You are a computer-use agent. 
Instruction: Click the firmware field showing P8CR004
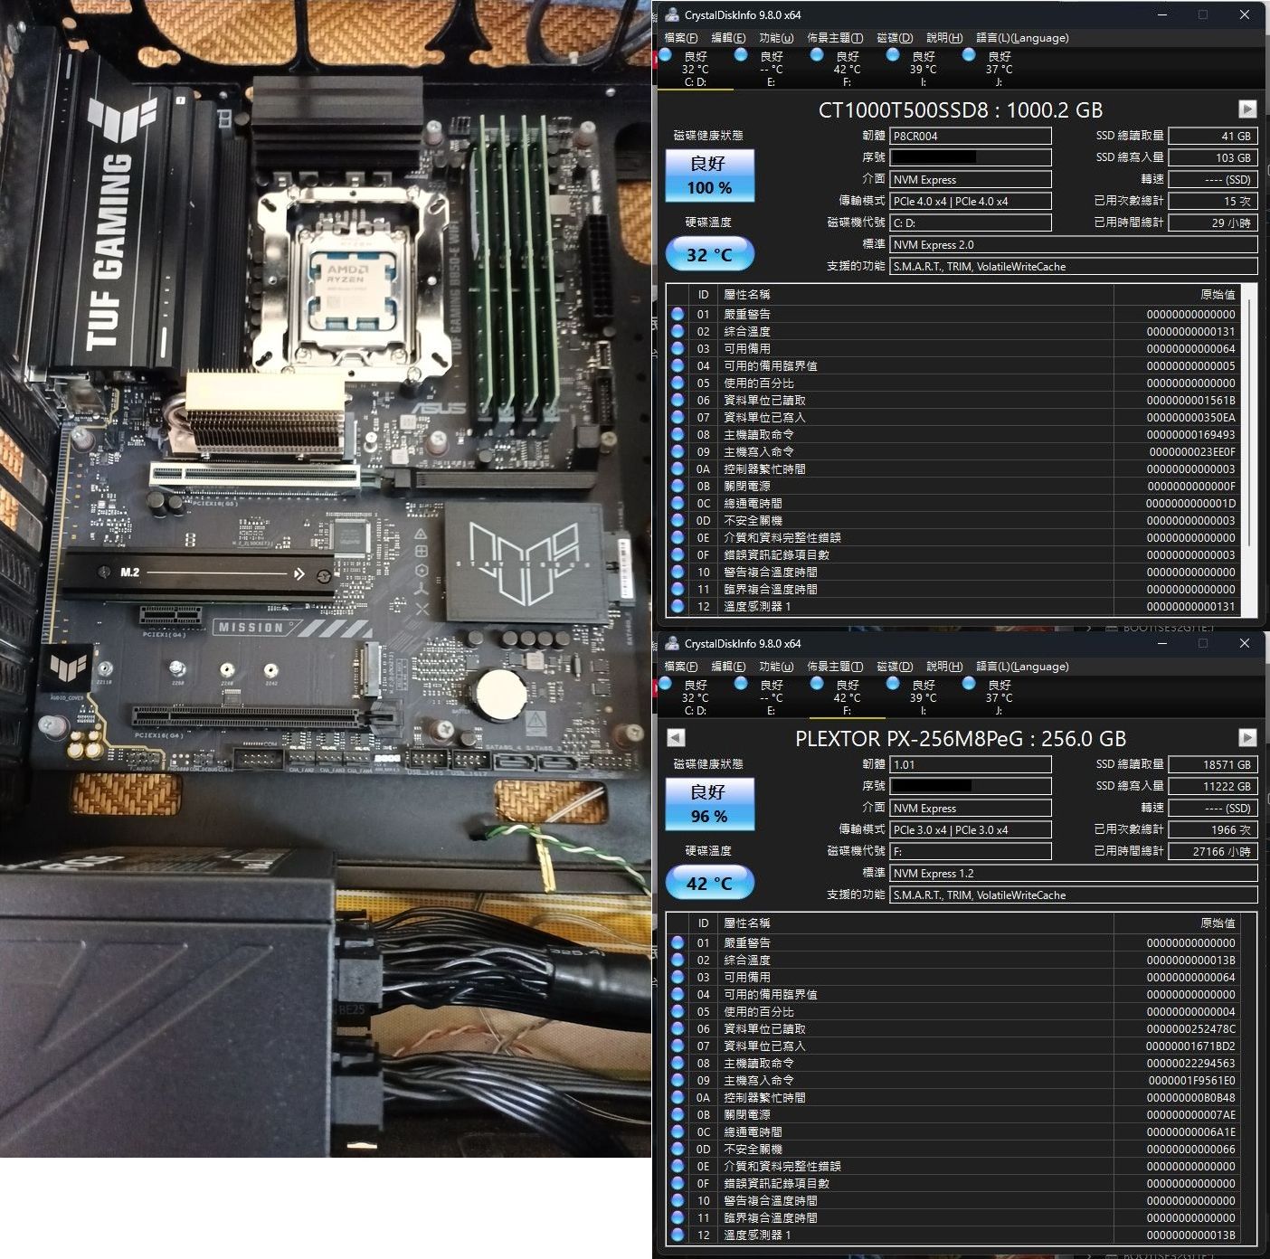point(971,137)
